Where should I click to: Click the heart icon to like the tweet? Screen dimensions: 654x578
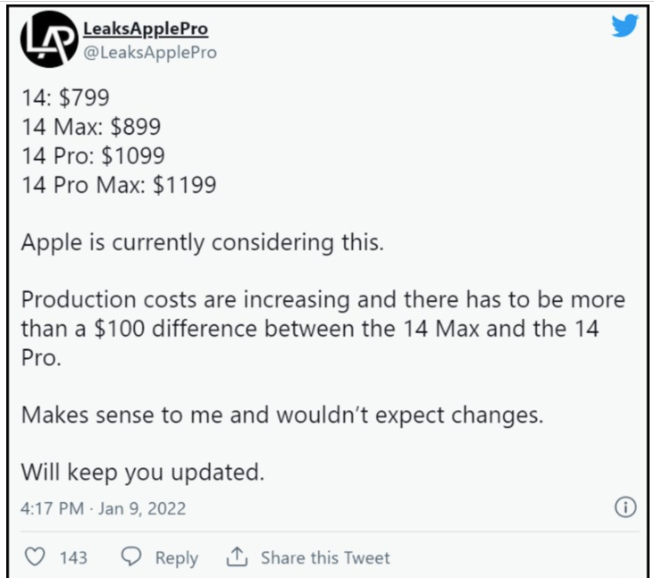(x=35, y=557)
